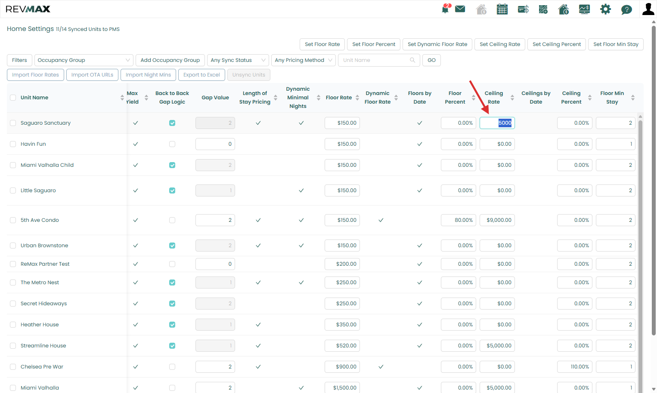This screenshot has width=657, height=393.
Task: Click the Floor Percent field for 5th Ave Condo
Action: coord(459,220)
